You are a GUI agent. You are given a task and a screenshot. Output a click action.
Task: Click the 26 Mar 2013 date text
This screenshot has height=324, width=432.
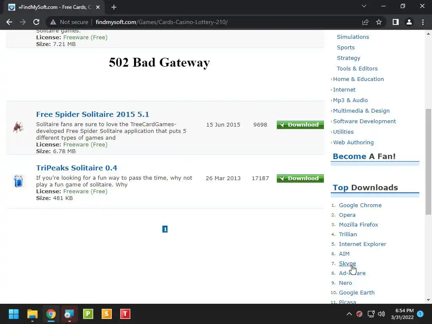click(223, 178)
